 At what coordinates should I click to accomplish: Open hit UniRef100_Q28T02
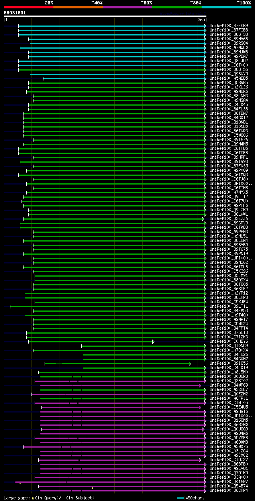point(229,381)
